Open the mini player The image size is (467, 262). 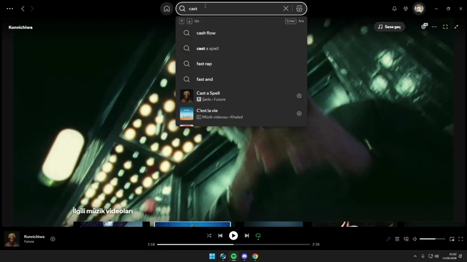click(452, 239)
